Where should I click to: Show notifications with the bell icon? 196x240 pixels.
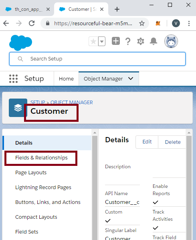click(154, 41)
